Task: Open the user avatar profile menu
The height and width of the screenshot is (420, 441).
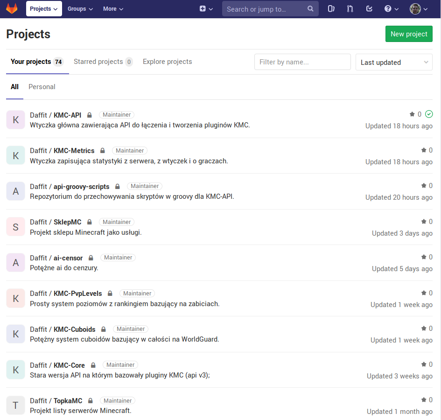Action: (x=418, y=9)
